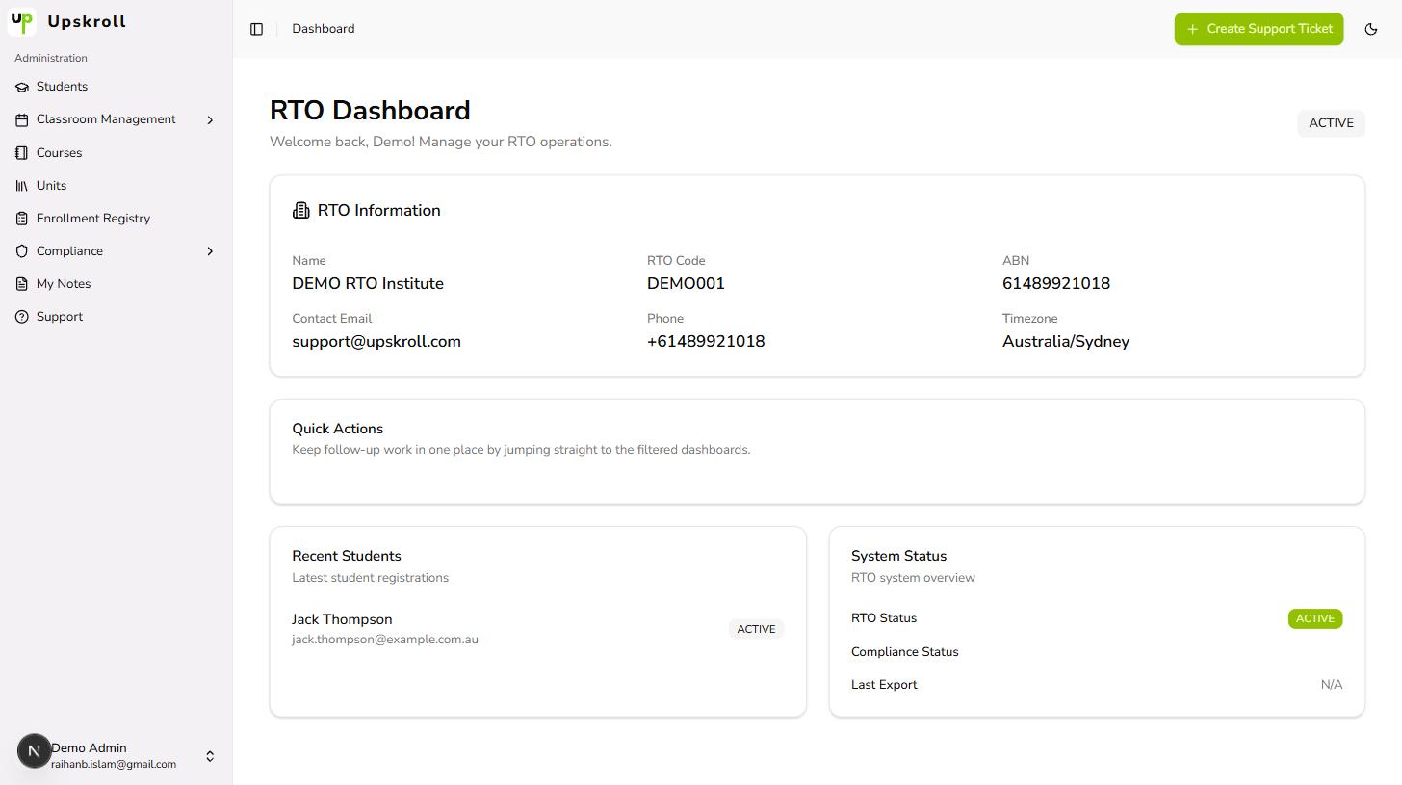
Task: Open the Demo Admin account switcher arrows
Action: (x=210, y=756)
